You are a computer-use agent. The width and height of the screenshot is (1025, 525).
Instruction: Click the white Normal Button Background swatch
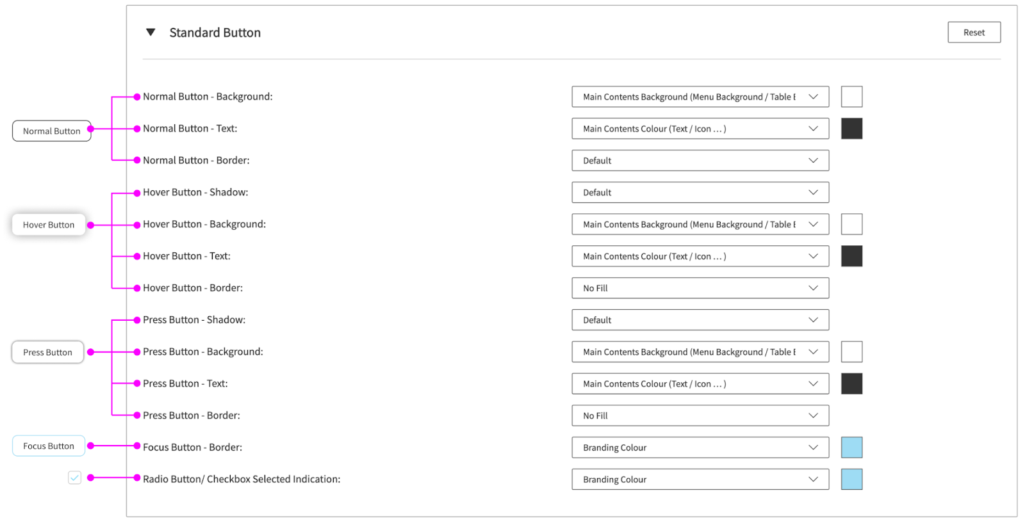tap(851, 97)
